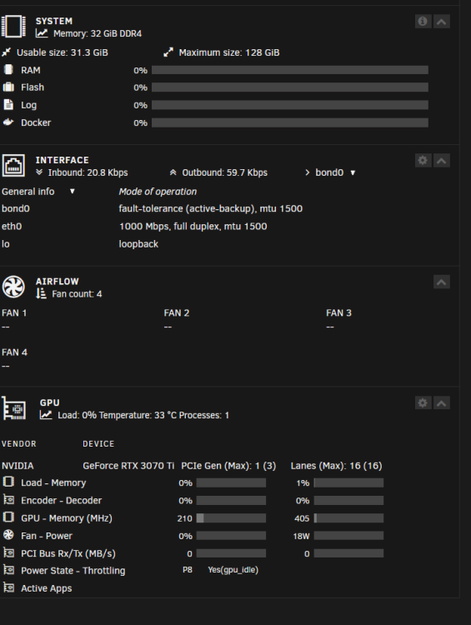Open Interface panel settings gear
This screenshot has height=625, width=471.
423,160
